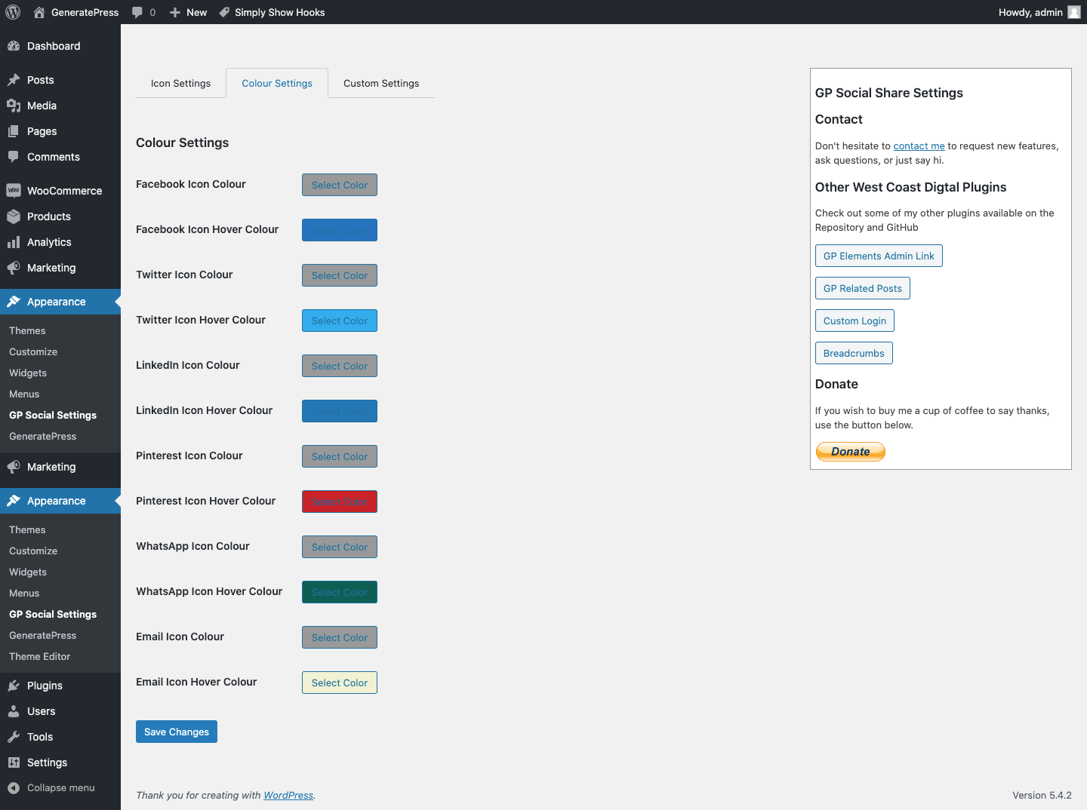Click the Posts pin icon

click(14, 80)
